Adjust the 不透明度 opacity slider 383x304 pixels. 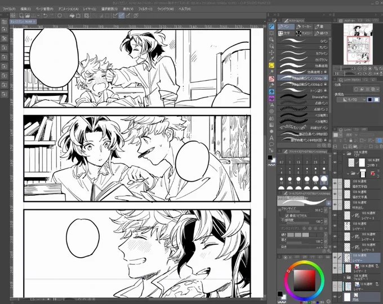297,223
